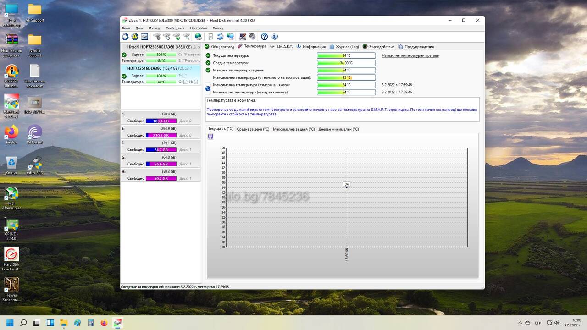This screenshot has width=587, height=330.
Task: Open the rufus-3.13 desktop icon
Action: tap(35, 165)
